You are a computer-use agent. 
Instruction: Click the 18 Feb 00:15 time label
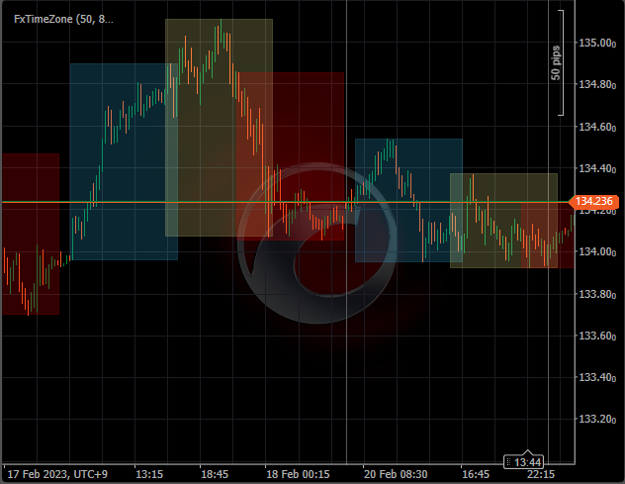pyautogui.click(x=298, y=474)
